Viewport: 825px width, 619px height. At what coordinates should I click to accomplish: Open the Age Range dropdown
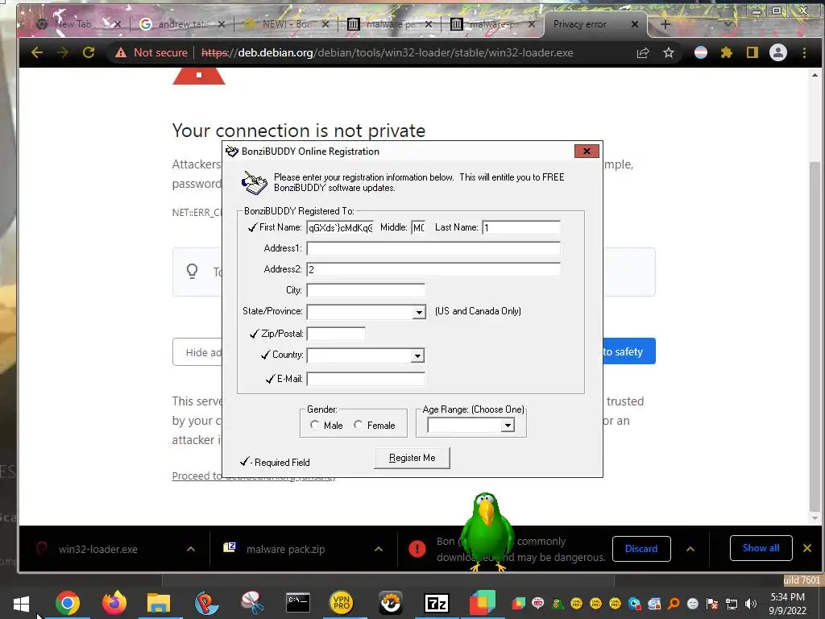508,426
